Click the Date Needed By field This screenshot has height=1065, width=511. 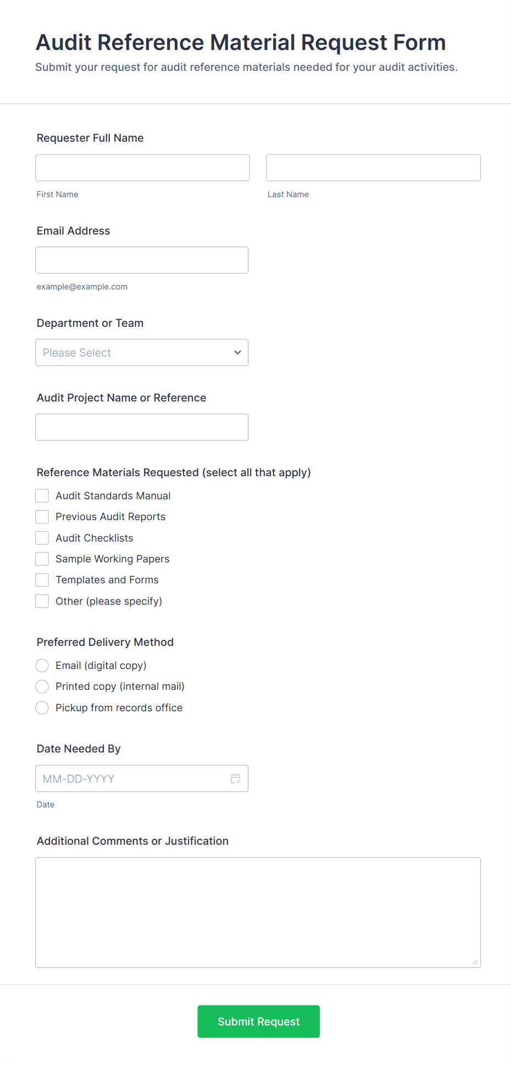coord(132,778)
